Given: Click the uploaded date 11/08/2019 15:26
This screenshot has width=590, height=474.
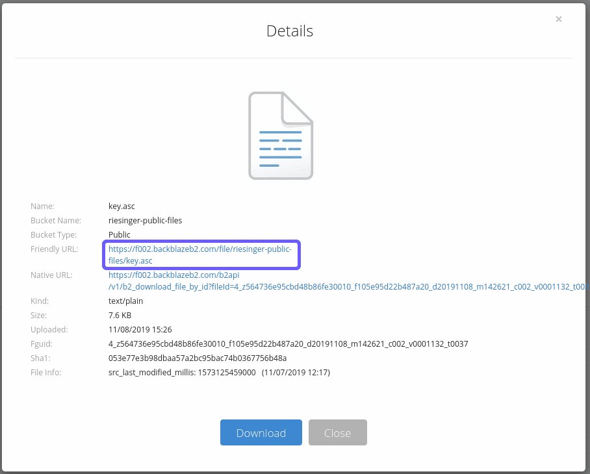Looking at the screenshot, I should [140, 329].
